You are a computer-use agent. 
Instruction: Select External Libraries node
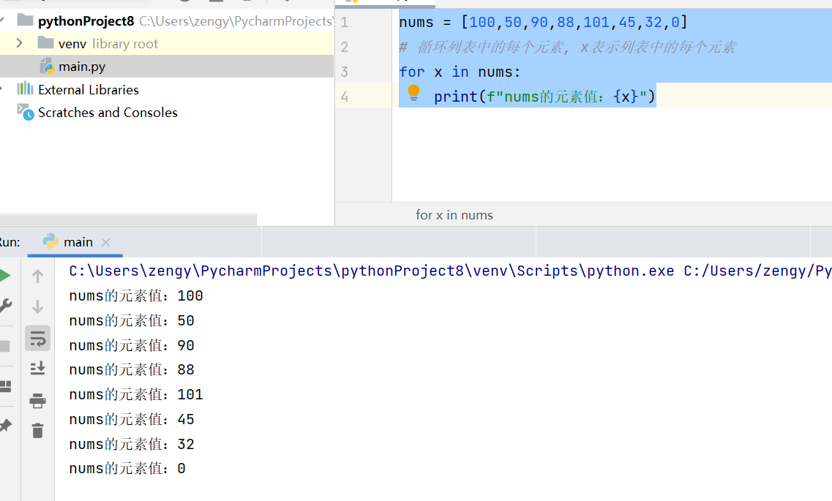[x=88, y=90]
